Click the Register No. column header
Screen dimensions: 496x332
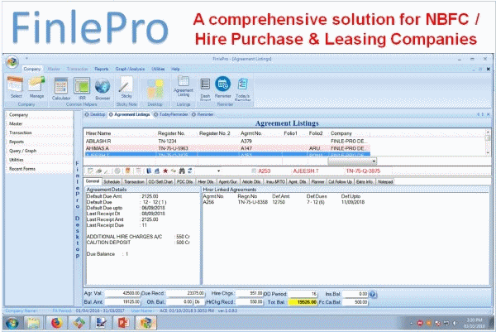(x=171, y=133)
